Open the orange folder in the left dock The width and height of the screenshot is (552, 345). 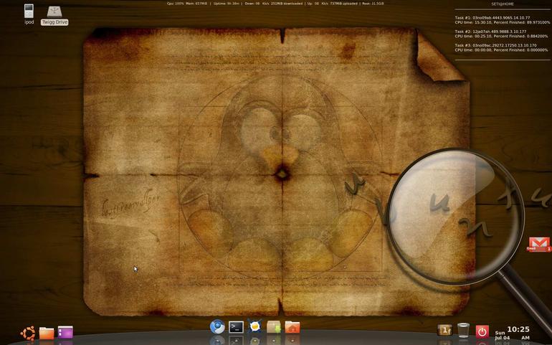(x=47, y=333)
